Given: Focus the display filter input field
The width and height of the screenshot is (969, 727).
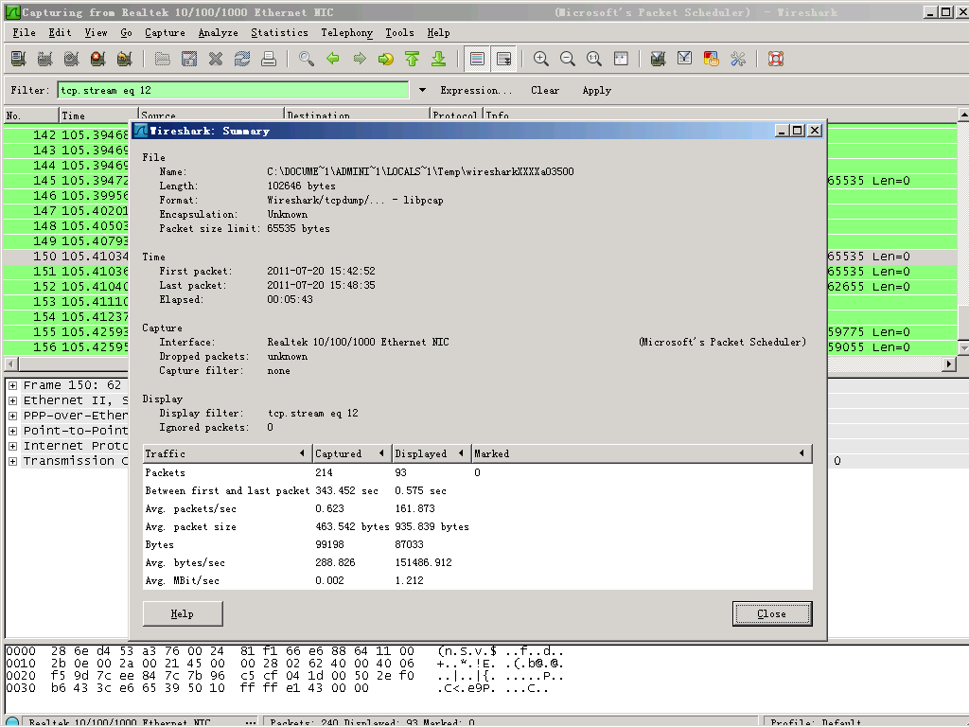Looking at the screenshot, I should click(x=233, y=90).
